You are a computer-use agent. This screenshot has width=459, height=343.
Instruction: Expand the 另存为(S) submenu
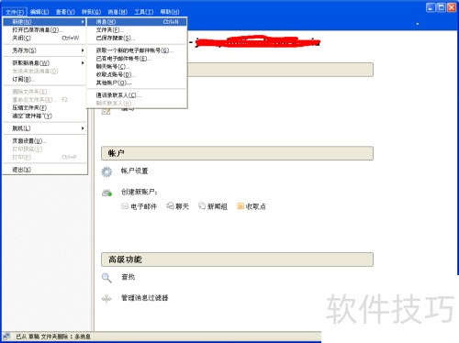(x=45, y=50)
